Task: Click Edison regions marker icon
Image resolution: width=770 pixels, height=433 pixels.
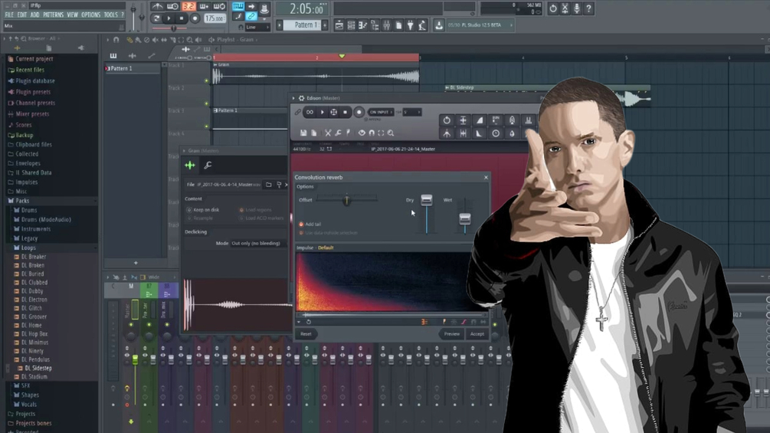Action: 348,133
